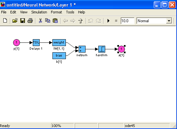
Task: Select the p{1} input port block
Action: tap(16, 42)
